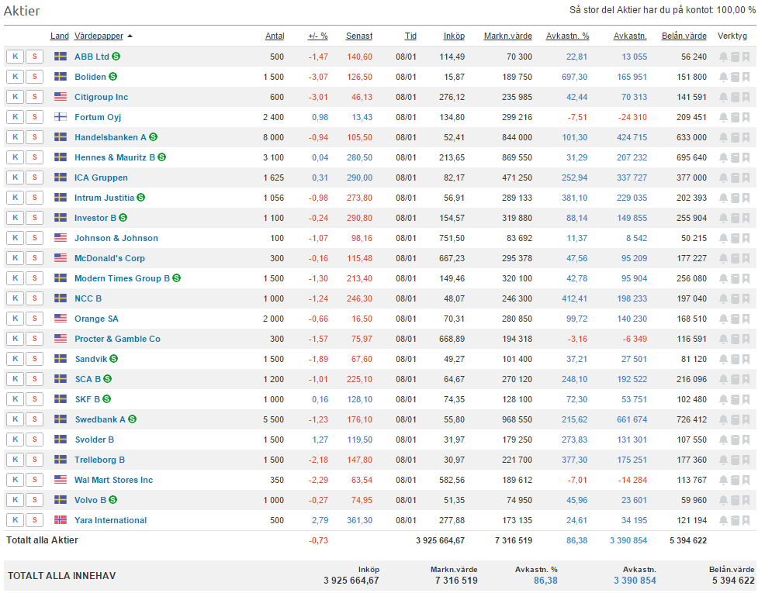Bookmark Citigroup Inc with the star flag icon
This screenshot has height=593, width=765.
[746, 97]
